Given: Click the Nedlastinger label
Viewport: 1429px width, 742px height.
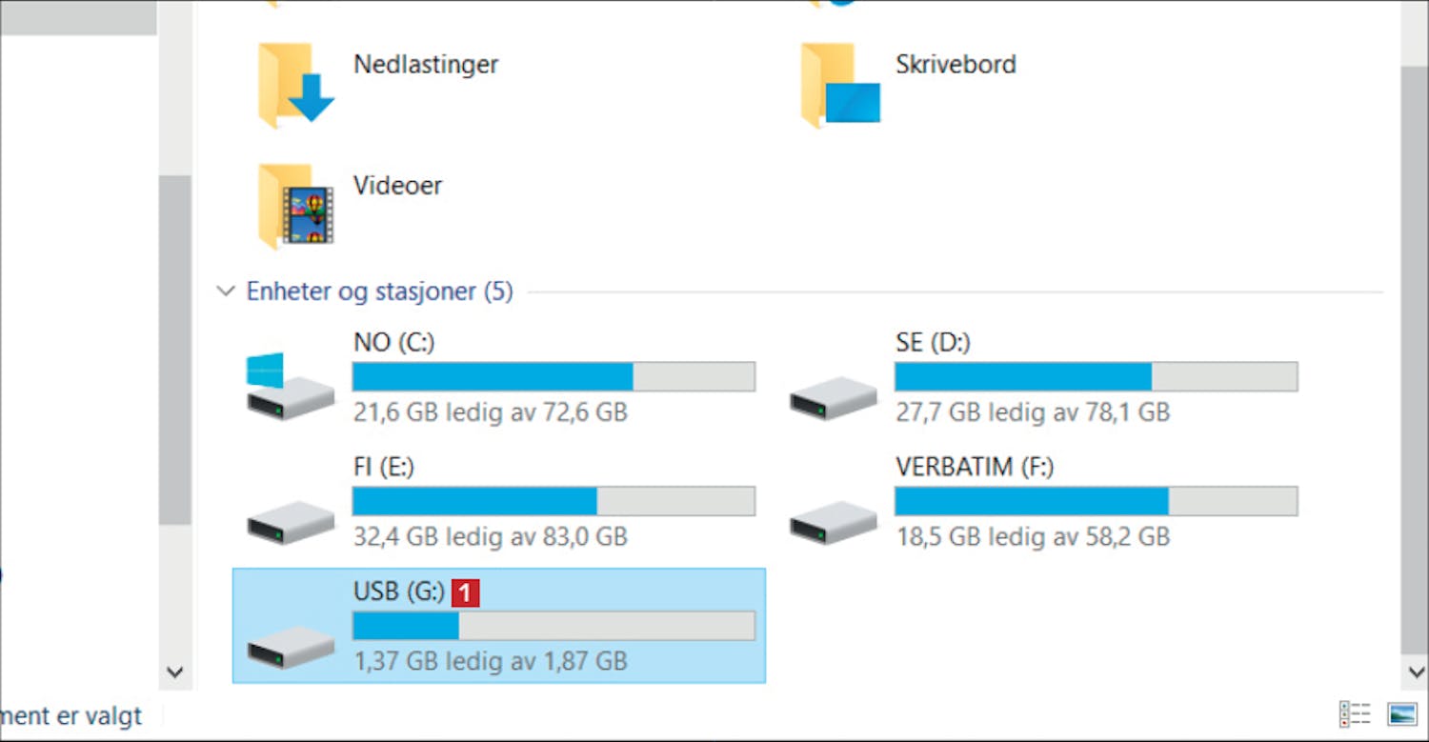Looking at the screenshot, I should tap(426, 64).
